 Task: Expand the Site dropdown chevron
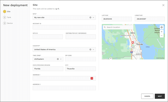click(x=93, y=17)
